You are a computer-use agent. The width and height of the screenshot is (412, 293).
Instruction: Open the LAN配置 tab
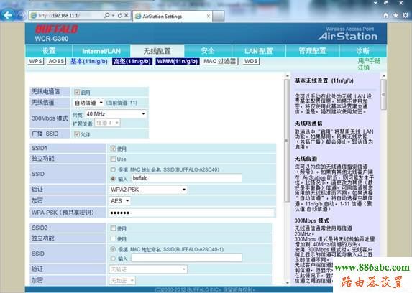pos(259,51)
